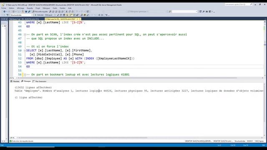Click the Nouvelle requête button
This screenshot has width=267, height=150.
pos(40,12)
